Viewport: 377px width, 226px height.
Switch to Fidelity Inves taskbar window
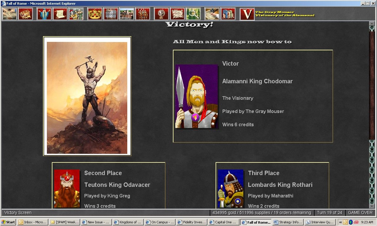[x=191, y=222]
